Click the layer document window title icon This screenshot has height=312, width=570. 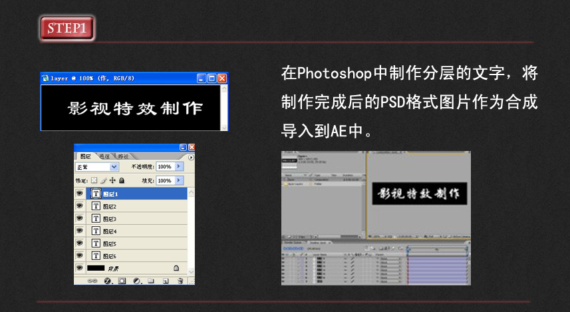coord(45,78)
